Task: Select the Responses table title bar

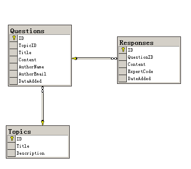Action: pos(149,42)
